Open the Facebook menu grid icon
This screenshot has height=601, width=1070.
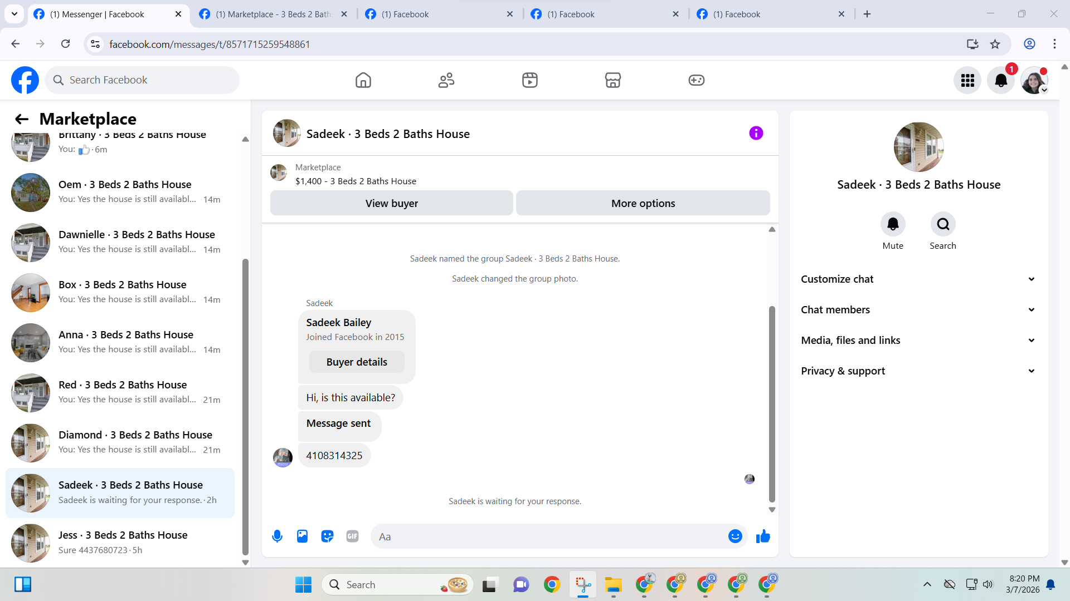[x=967, y=81]
